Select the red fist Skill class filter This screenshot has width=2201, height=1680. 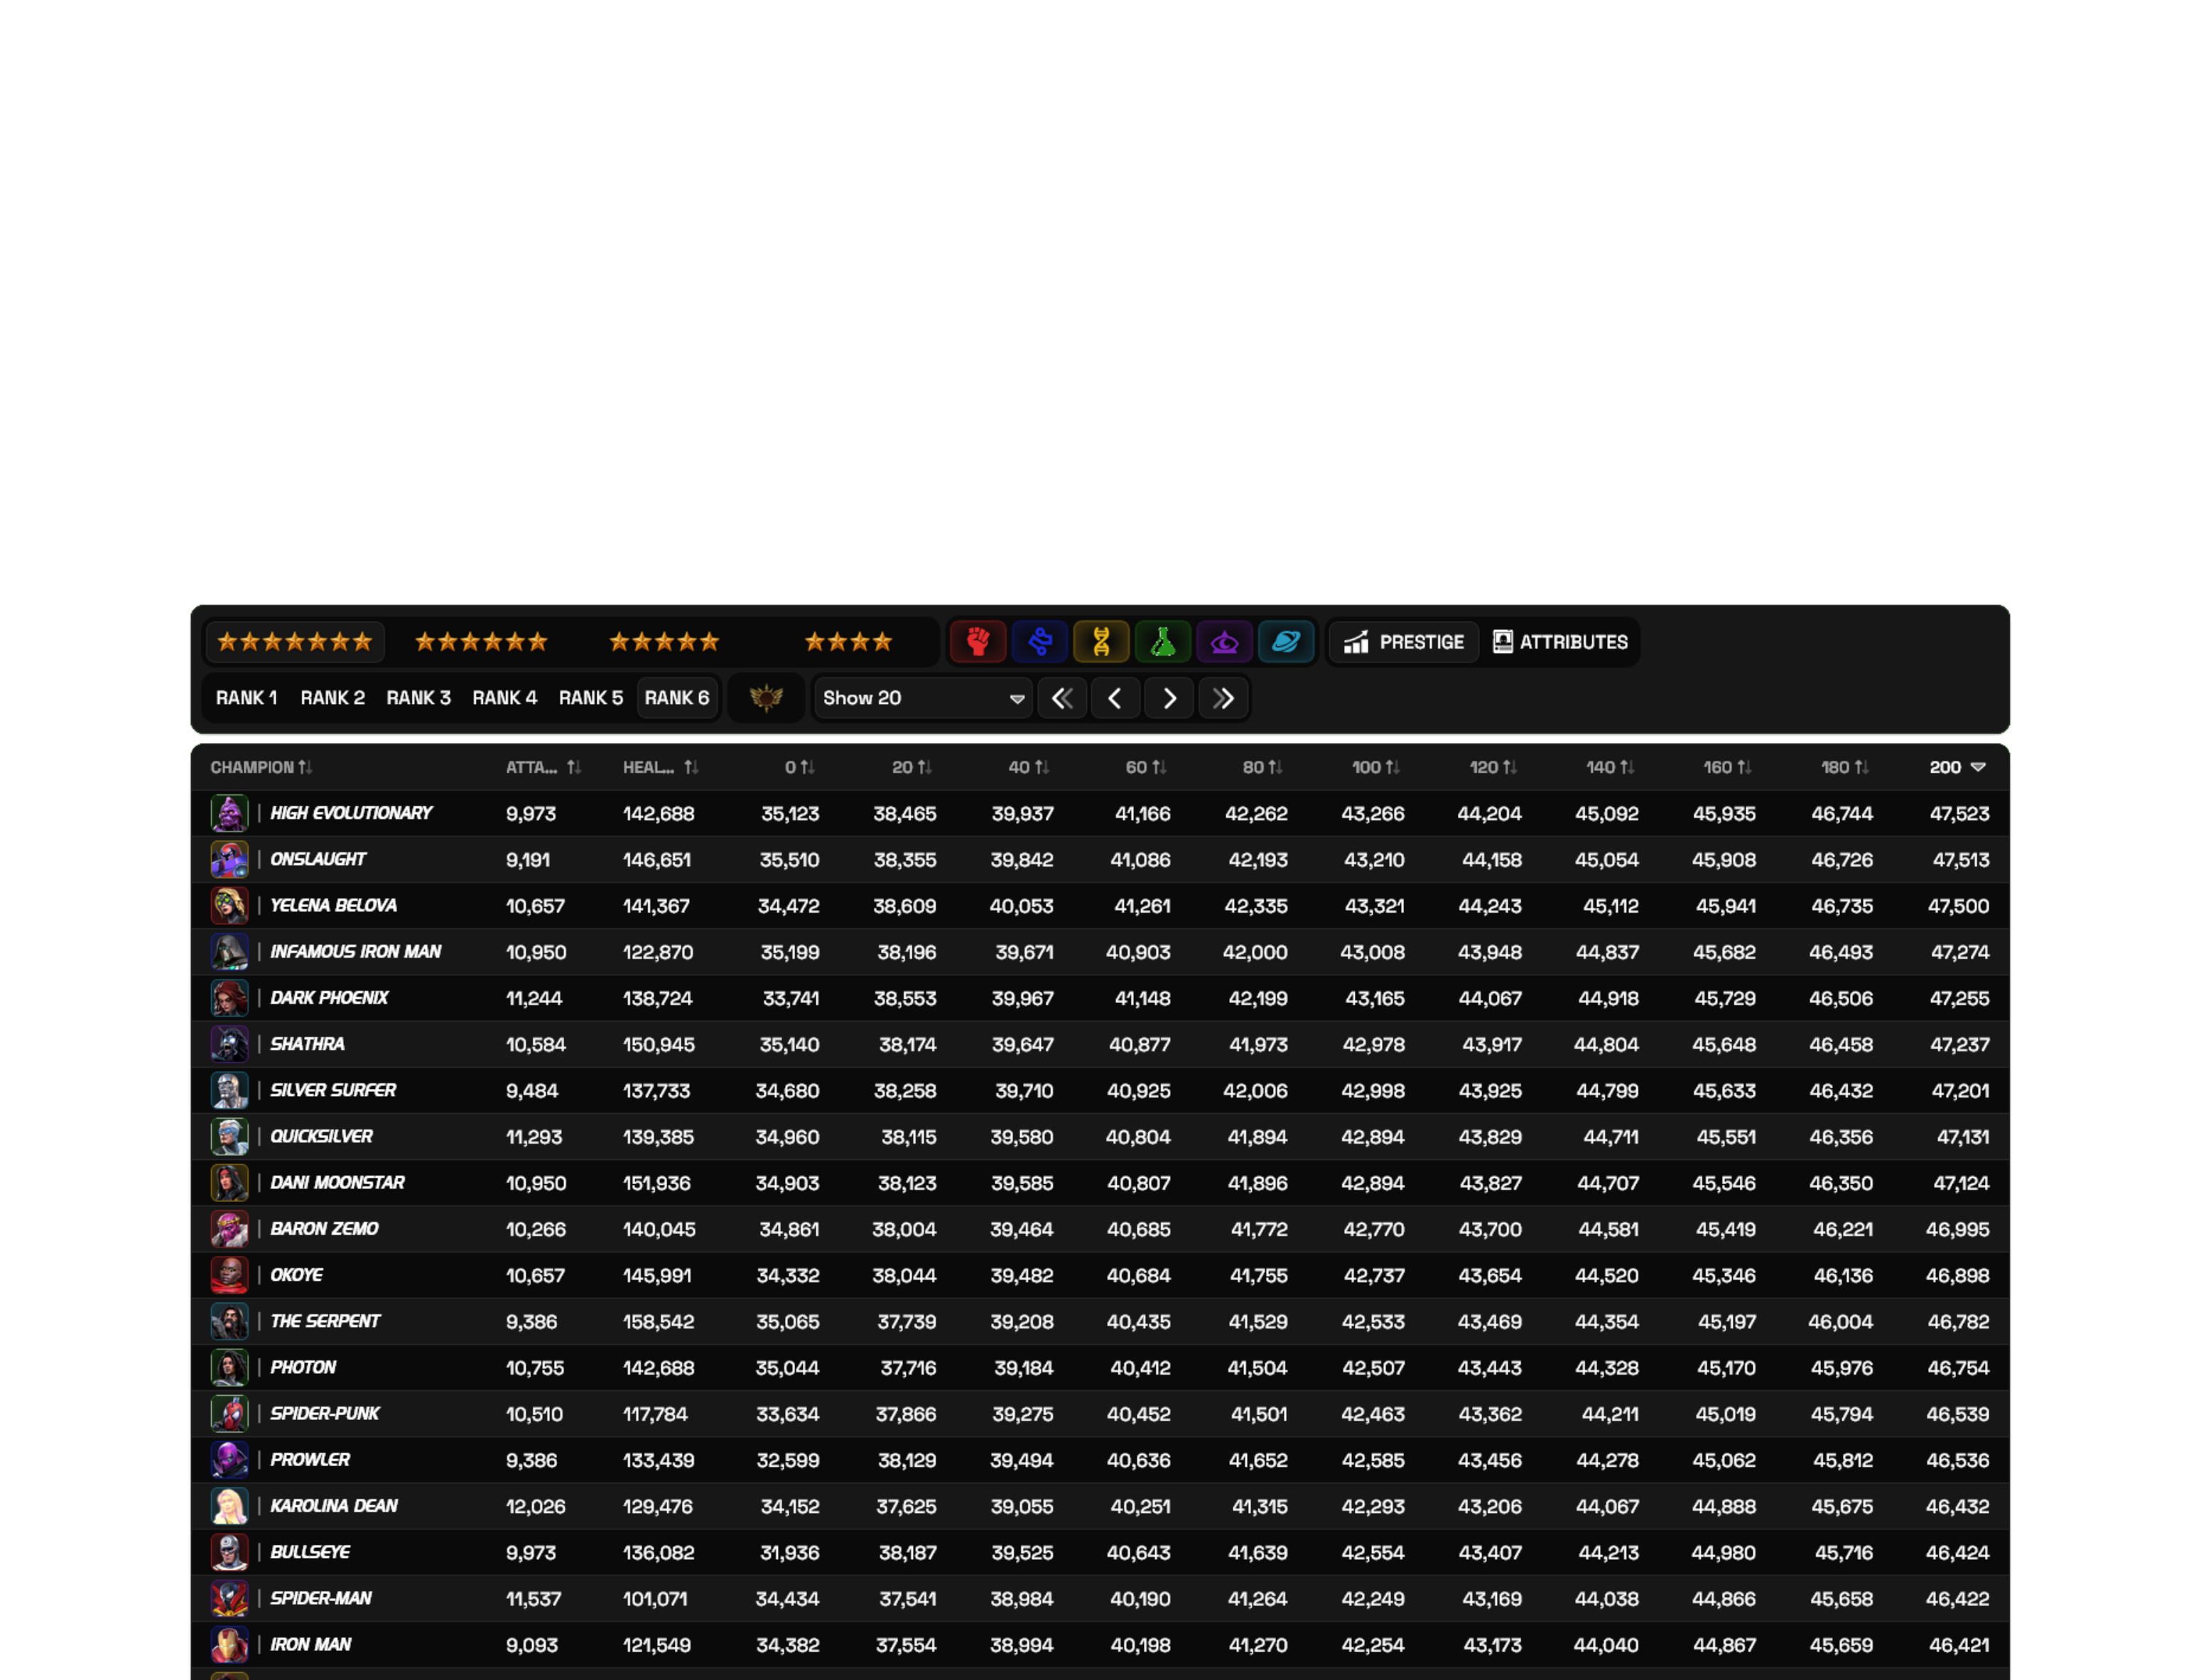977,642
